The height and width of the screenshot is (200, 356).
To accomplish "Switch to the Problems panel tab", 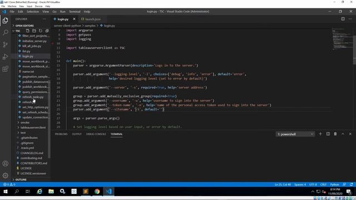I will coord(61,134).
